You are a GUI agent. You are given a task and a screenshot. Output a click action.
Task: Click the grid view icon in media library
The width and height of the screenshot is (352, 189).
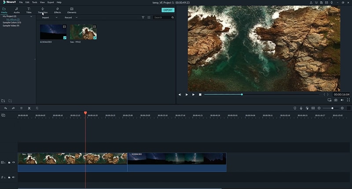coord(149,17)
